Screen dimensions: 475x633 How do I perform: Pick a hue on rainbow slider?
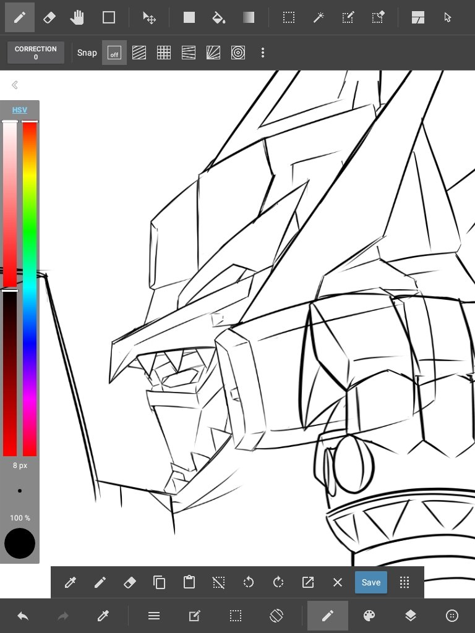(30, 288)
